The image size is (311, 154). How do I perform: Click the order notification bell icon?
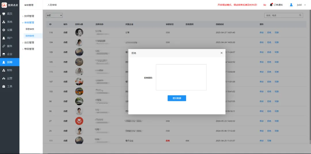(x=271, y=5)
